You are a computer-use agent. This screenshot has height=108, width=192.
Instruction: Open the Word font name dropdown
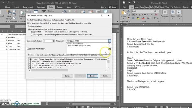point(152,11)
